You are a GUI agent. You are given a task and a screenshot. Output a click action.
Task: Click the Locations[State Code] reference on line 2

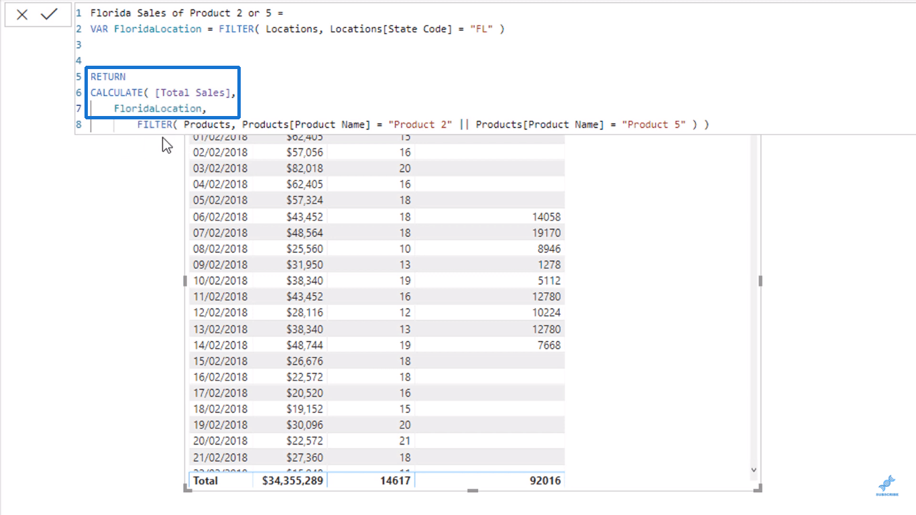click(391, 29)
